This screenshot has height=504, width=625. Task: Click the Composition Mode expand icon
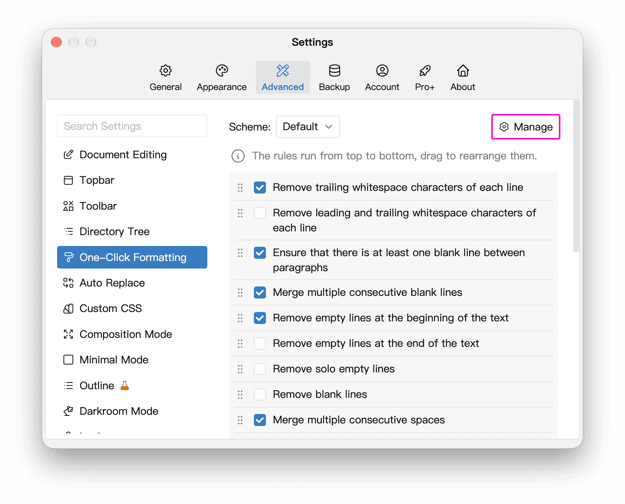click(x=68, y=334)
